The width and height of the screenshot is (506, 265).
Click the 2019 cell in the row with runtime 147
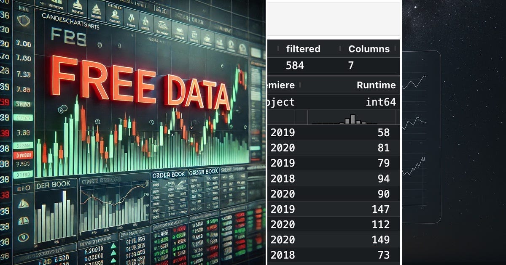point(283,209)
